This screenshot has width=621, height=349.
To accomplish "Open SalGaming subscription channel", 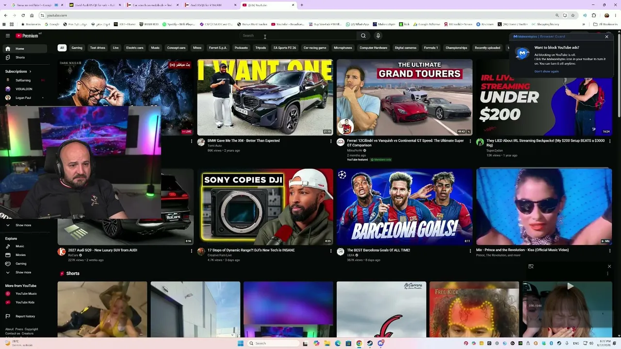I will (x=26, y=80).
